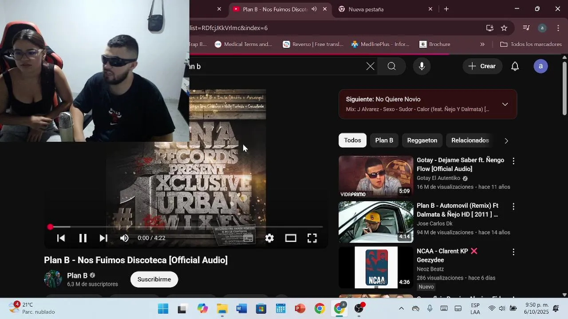Expand the Siguiente playlist panel
The height and width of the screenshot is (319, 568).
pyautogui.click(x=505, y=104)
